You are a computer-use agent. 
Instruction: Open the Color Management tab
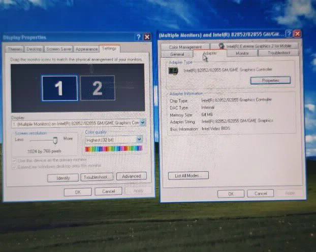[185, 47]
